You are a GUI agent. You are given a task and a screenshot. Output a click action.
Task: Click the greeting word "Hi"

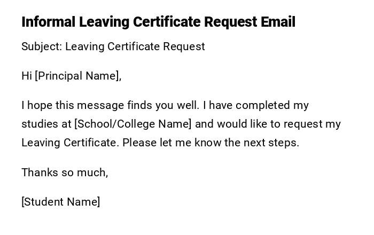click(x=27, y=76)
